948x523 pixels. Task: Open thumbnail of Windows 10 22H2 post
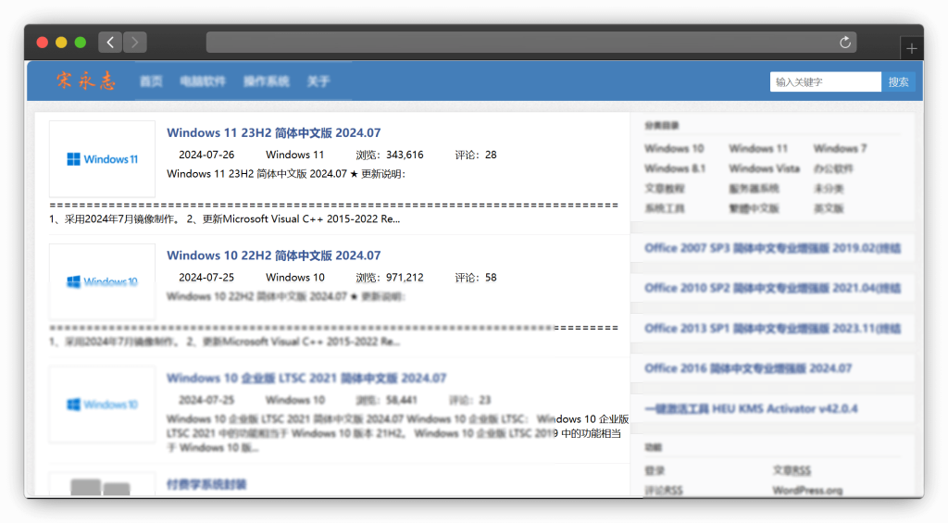pos(102,281)
